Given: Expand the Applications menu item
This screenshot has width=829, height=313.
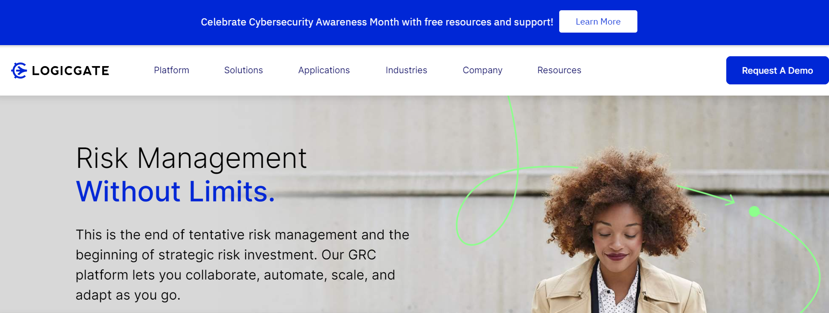Looking at the screenshot, I should point(324,70).
